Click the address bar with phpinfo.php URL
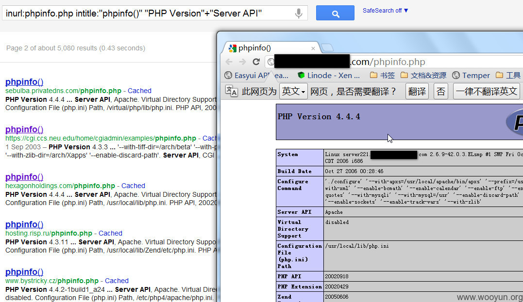 (x=393, y=62)
